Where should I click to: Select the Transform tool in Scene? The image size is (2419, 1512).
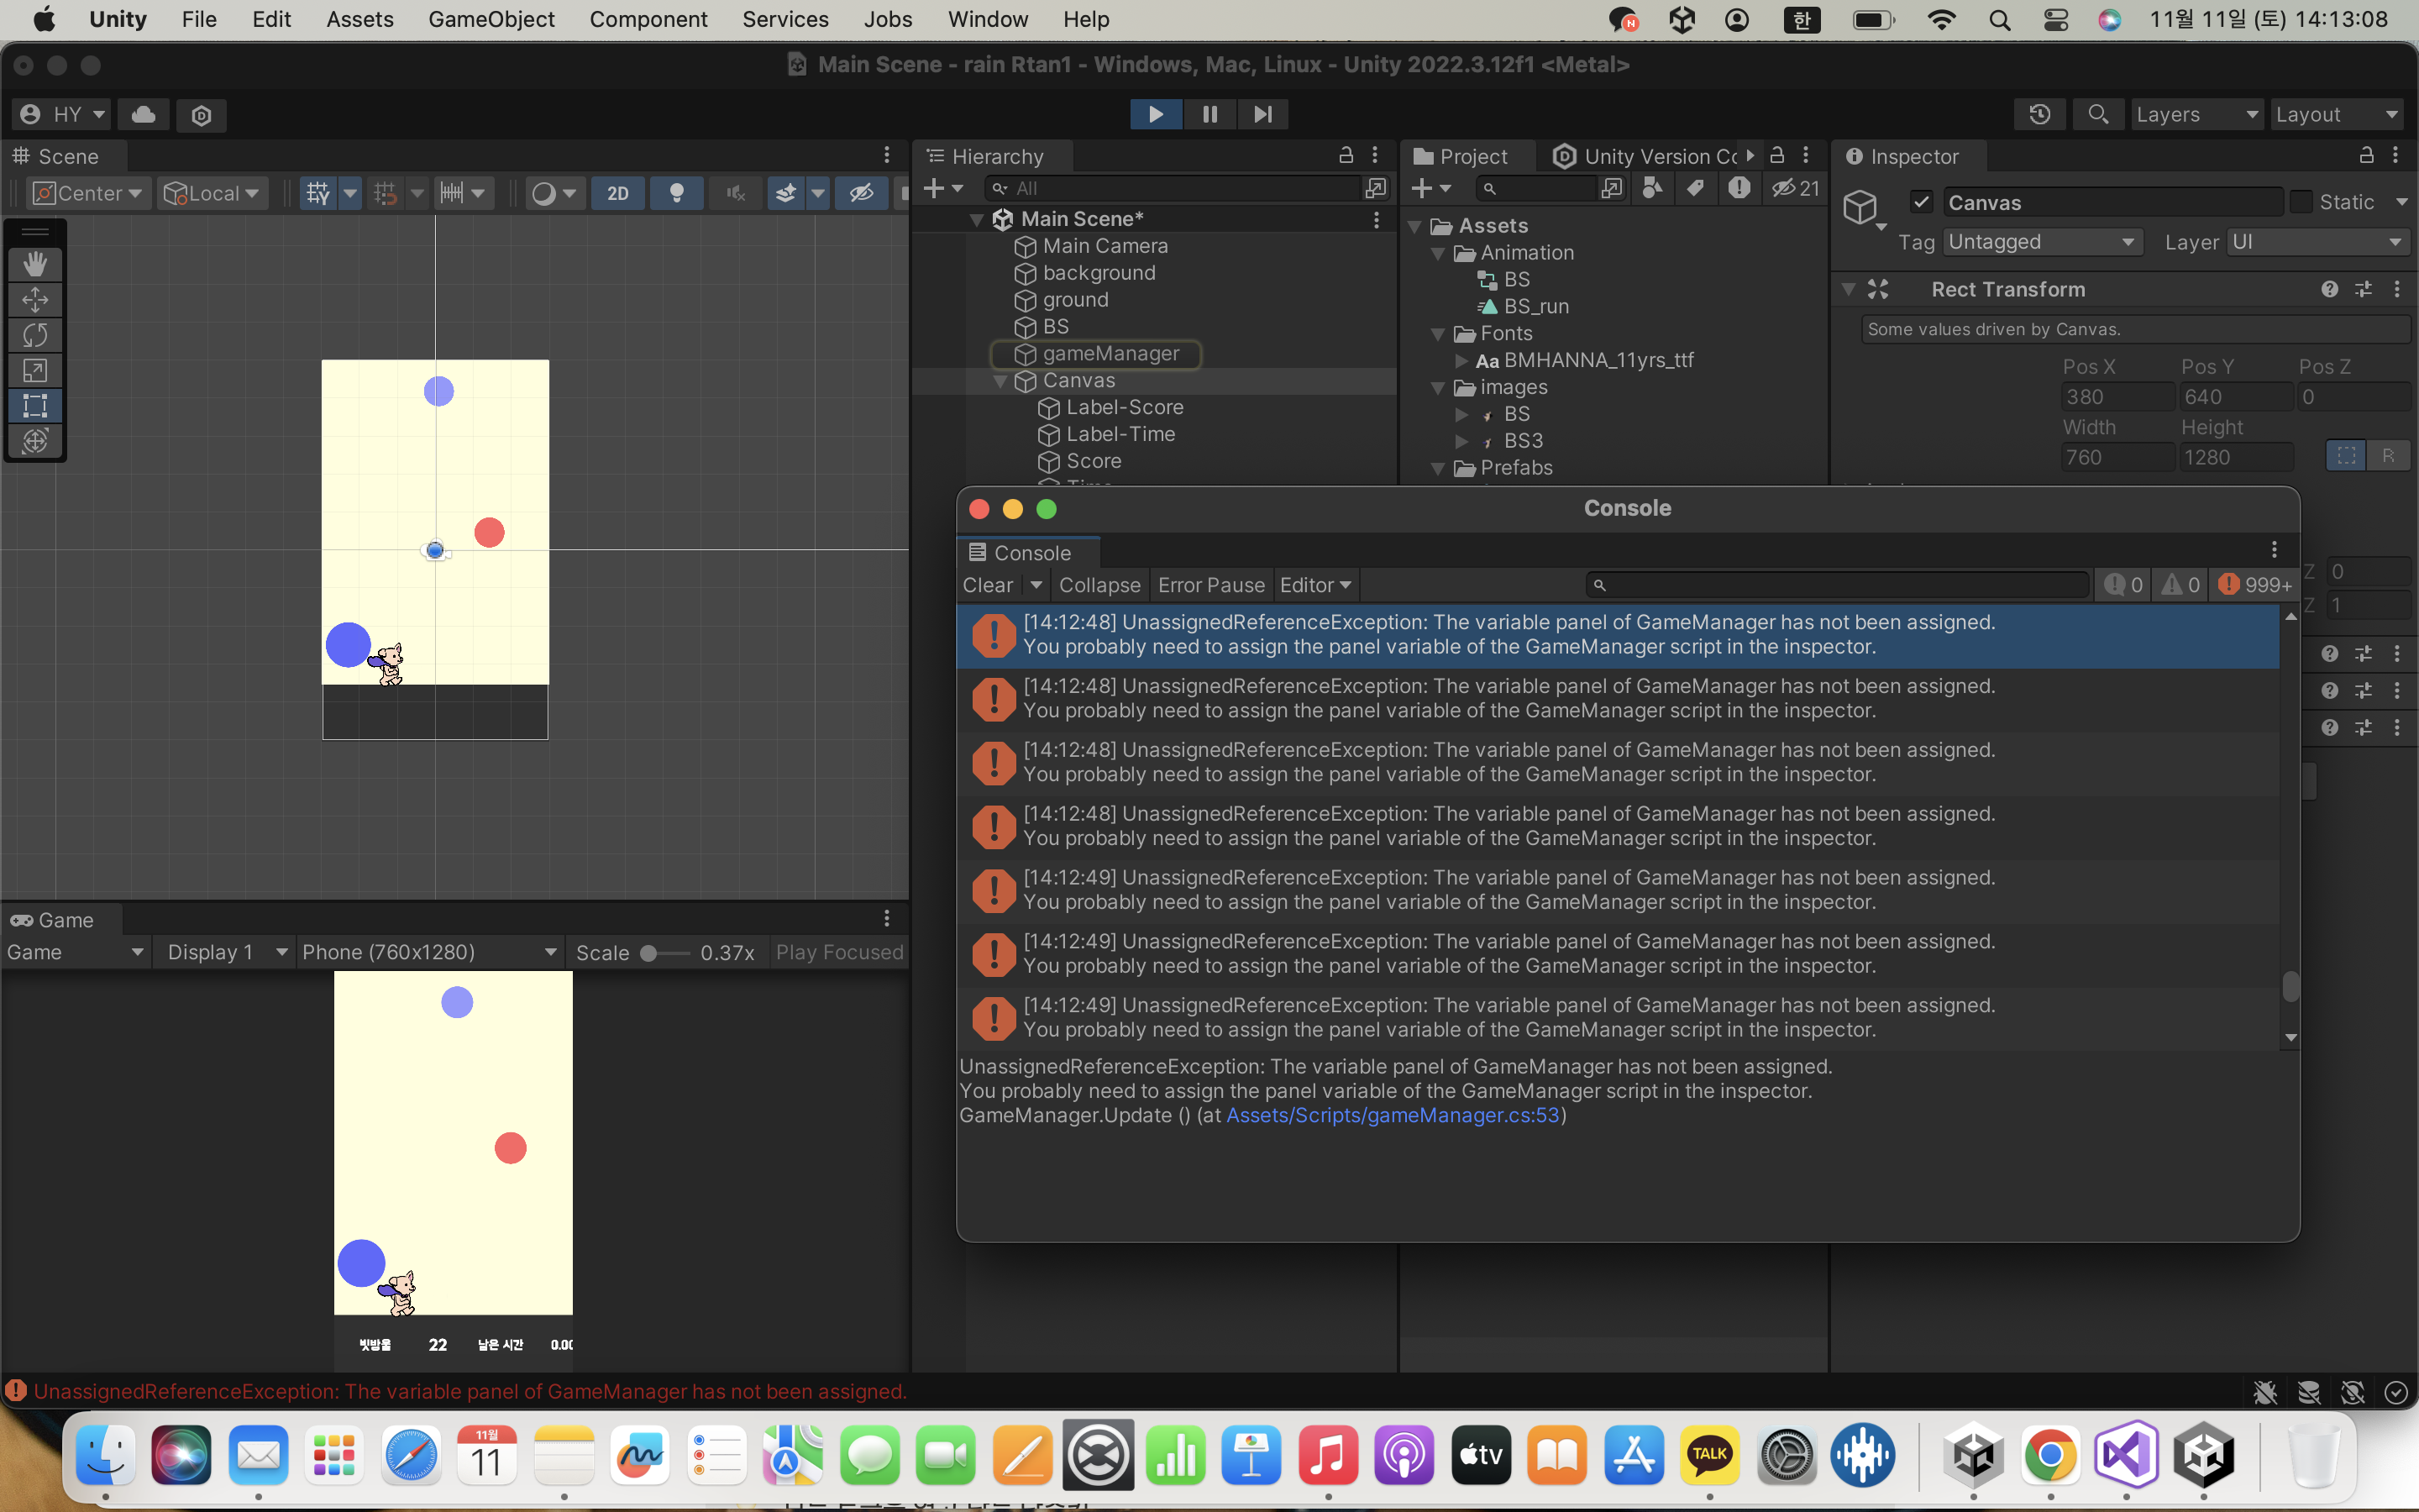point(35,441)
